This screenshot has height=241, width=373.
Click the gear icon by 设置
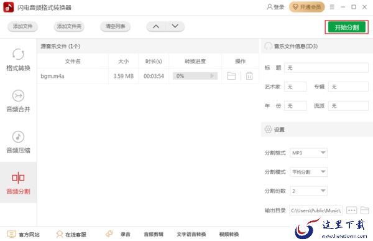click(268, 130)
